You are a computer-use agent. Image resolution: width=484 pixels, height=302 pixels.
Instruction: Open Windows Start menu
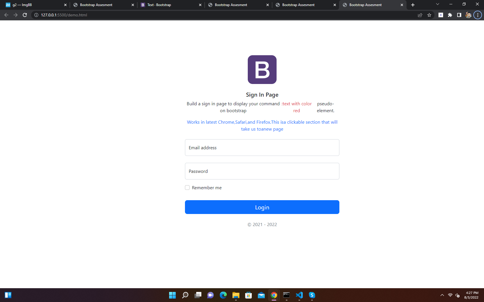(x=173, y=295)
